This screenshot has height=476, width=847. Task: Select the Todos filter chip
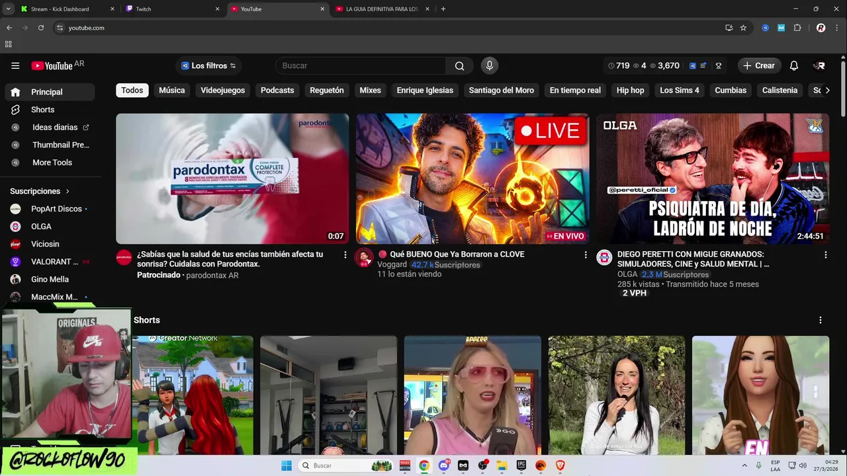click(x=132, y=90)
